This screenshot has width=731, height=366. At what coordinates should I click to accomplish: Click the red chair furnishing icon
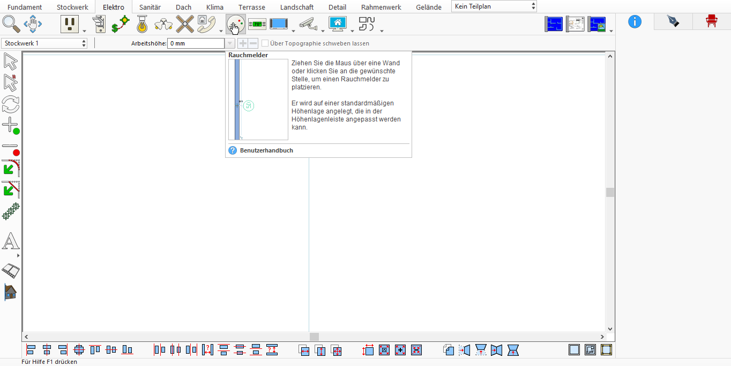pos(711,21)
